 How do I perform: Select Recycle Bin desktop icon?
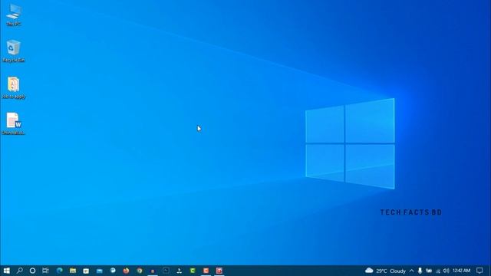click(x=14, y=51)
